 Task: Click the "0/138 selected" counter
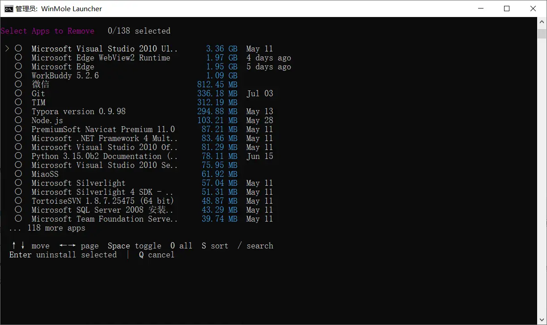[139, 31]
